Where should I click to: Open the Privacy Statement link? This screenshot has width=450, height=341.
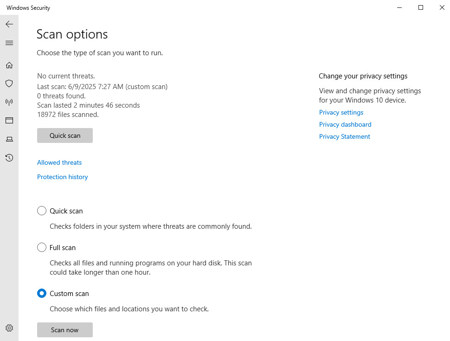pyautogui.click(x=345, y=136)
